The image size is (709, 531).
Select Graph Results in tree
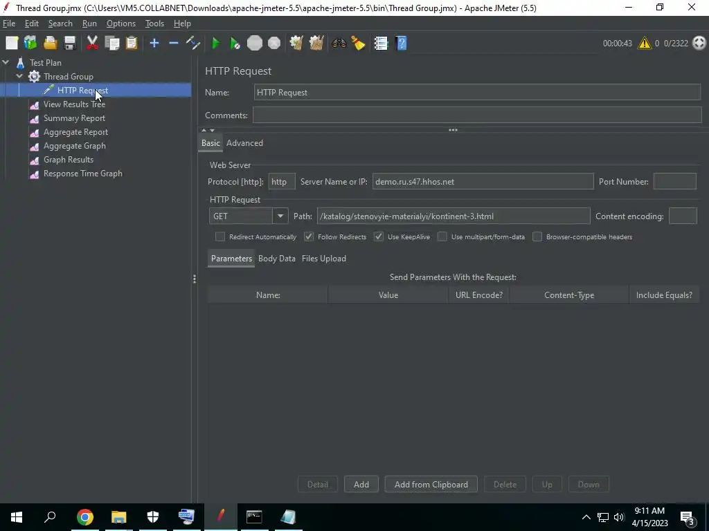tap(69, 160)
